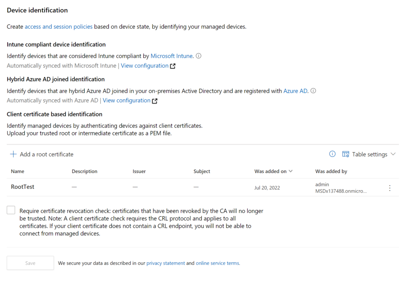
Task: Open the online service terms link
Action: tap(218, 263)
